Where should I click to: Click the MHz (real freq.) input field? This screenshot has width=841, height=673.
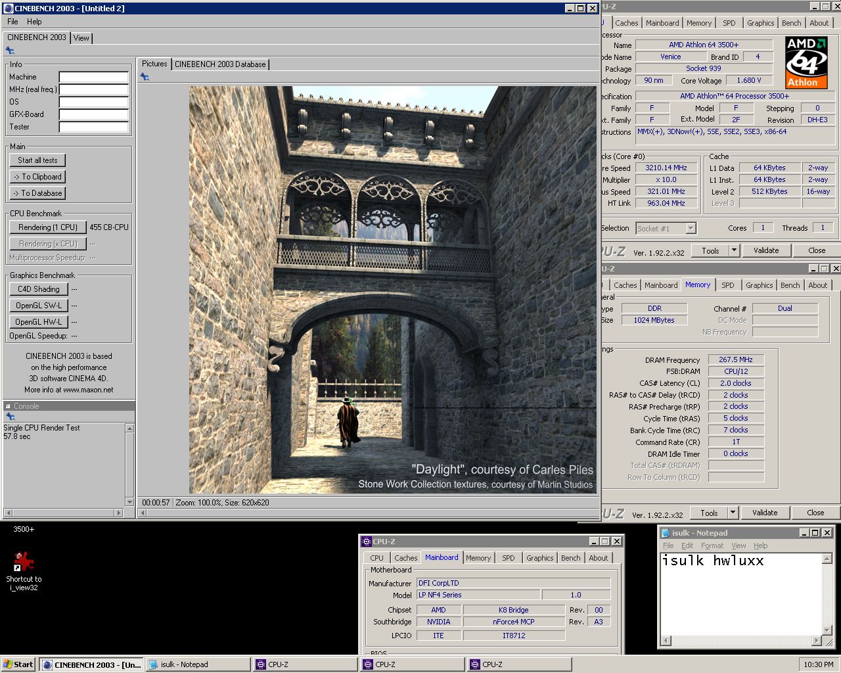[x=93, y=89]
